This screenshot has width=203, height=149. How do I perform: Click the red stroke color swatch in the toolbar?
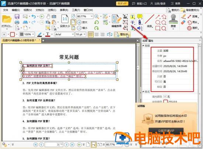tap(13, 35)
